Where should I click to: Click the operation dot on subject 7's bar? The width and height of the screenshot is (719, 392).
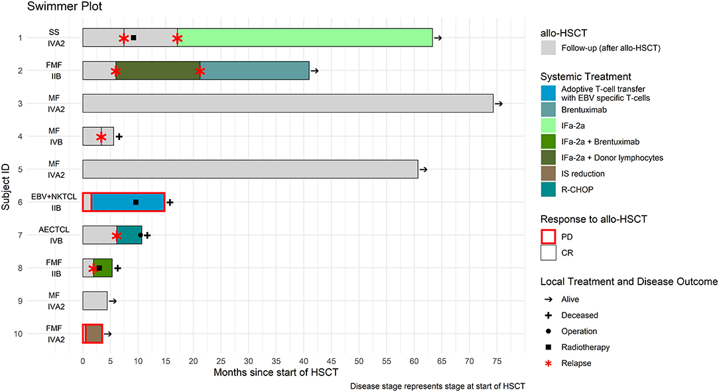tap(141, 235)
